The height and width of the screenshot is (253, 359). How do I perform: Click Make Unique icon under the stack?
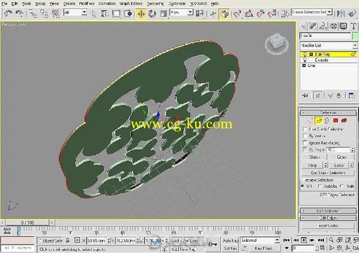coord(330,96)
